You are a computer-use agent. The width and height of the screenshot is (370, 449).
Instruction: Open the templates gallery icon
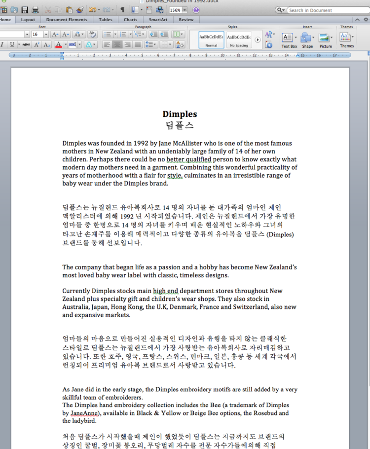click(3, 10)
